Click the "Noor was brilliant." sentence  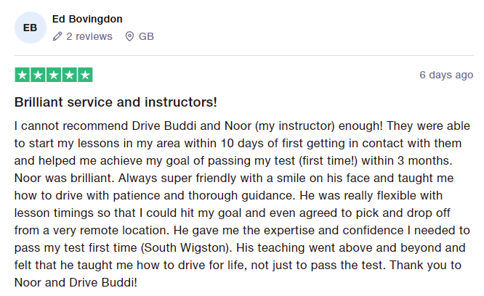(x=62, y=176)
